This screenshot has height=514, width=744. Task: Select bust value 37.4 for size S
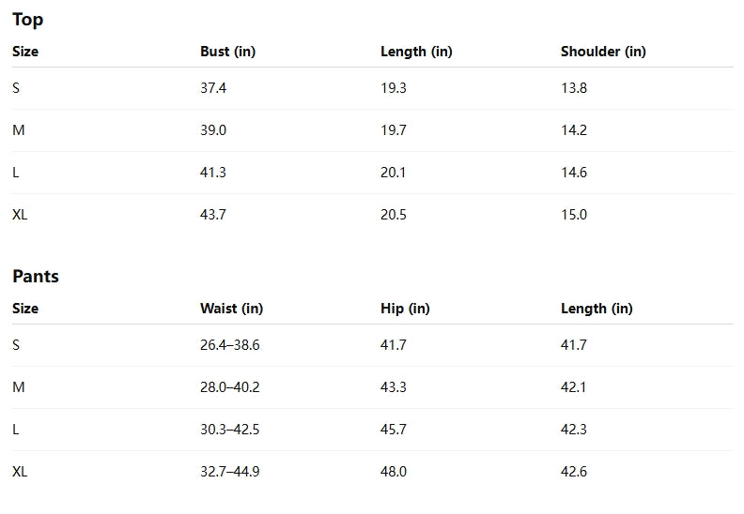pyautogui.click(x=213, y=88)
